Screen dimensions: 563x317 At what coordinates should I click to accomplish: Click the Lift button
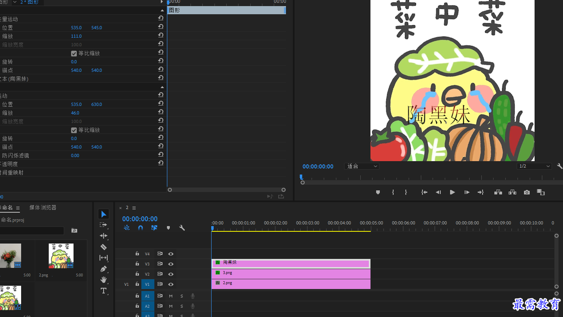tap(498, 192)
